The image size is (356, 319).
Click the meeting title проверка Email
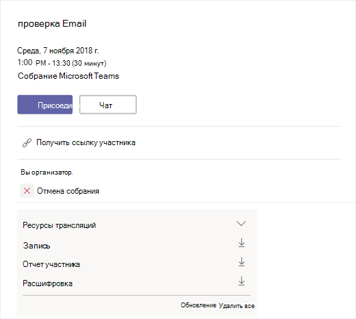52,24
